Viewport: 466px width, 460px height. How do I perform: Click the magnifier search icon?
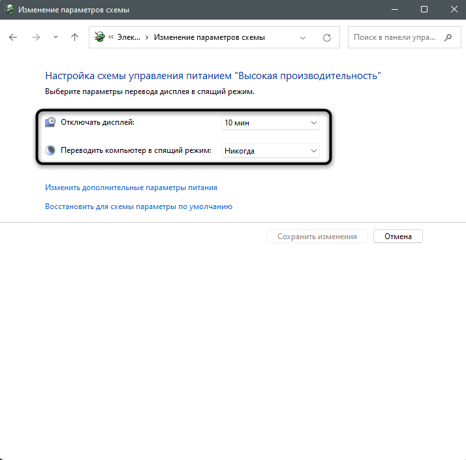pos(448,37)
